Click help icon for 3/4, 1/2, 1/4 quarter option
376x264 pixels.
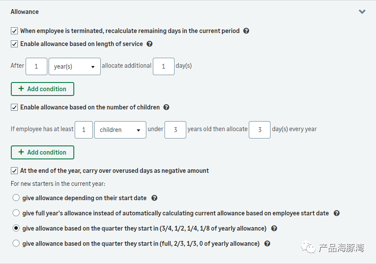click(274, 228)
